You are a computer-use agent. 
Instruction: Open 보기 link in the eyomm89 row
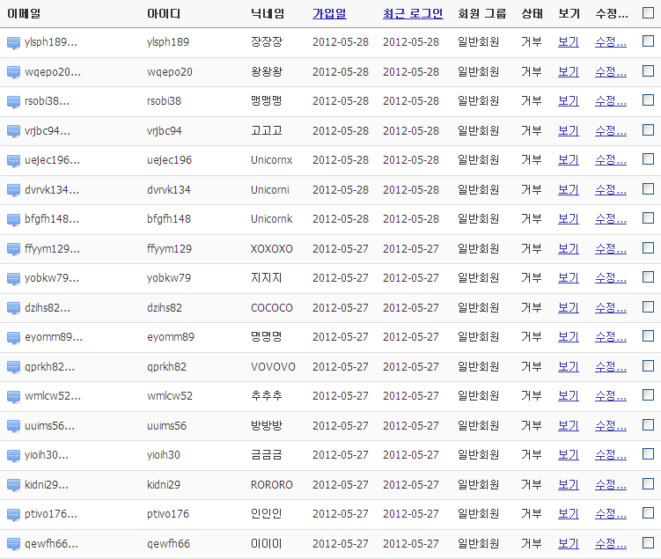click(569, 337)
